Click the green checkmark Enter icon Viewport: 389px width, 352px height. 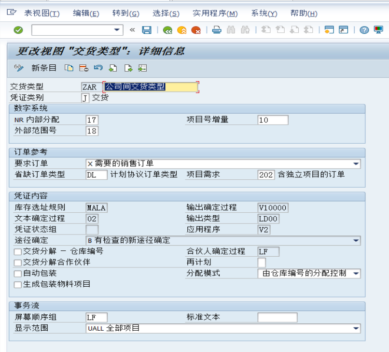coord(18,30)
